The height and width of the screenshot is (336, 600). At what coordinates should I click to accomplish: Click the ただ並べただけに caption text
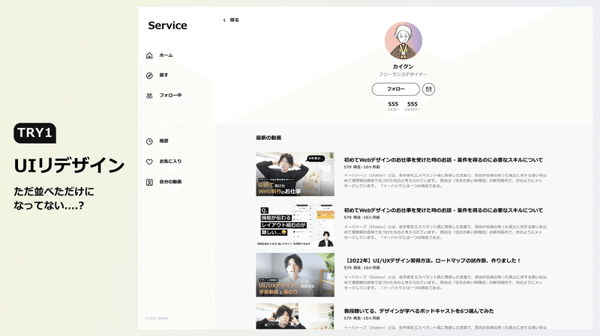[x=54, y=192]
